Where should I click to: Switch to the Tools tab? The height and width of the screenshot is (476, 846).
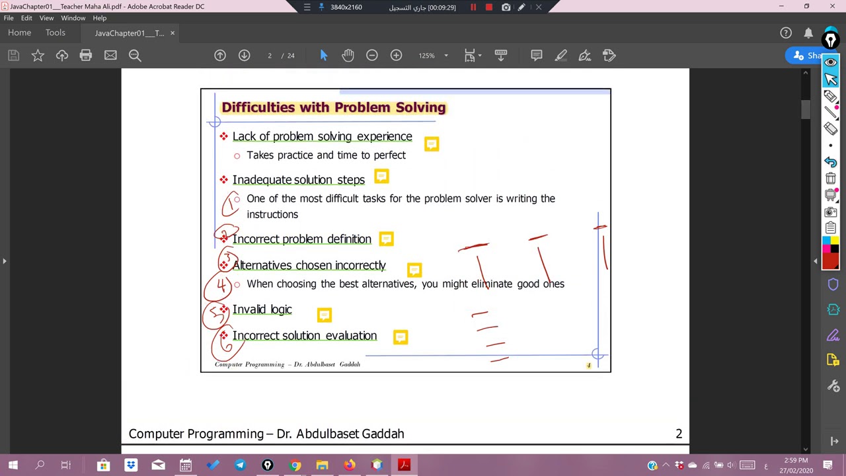tap(56, 33)
